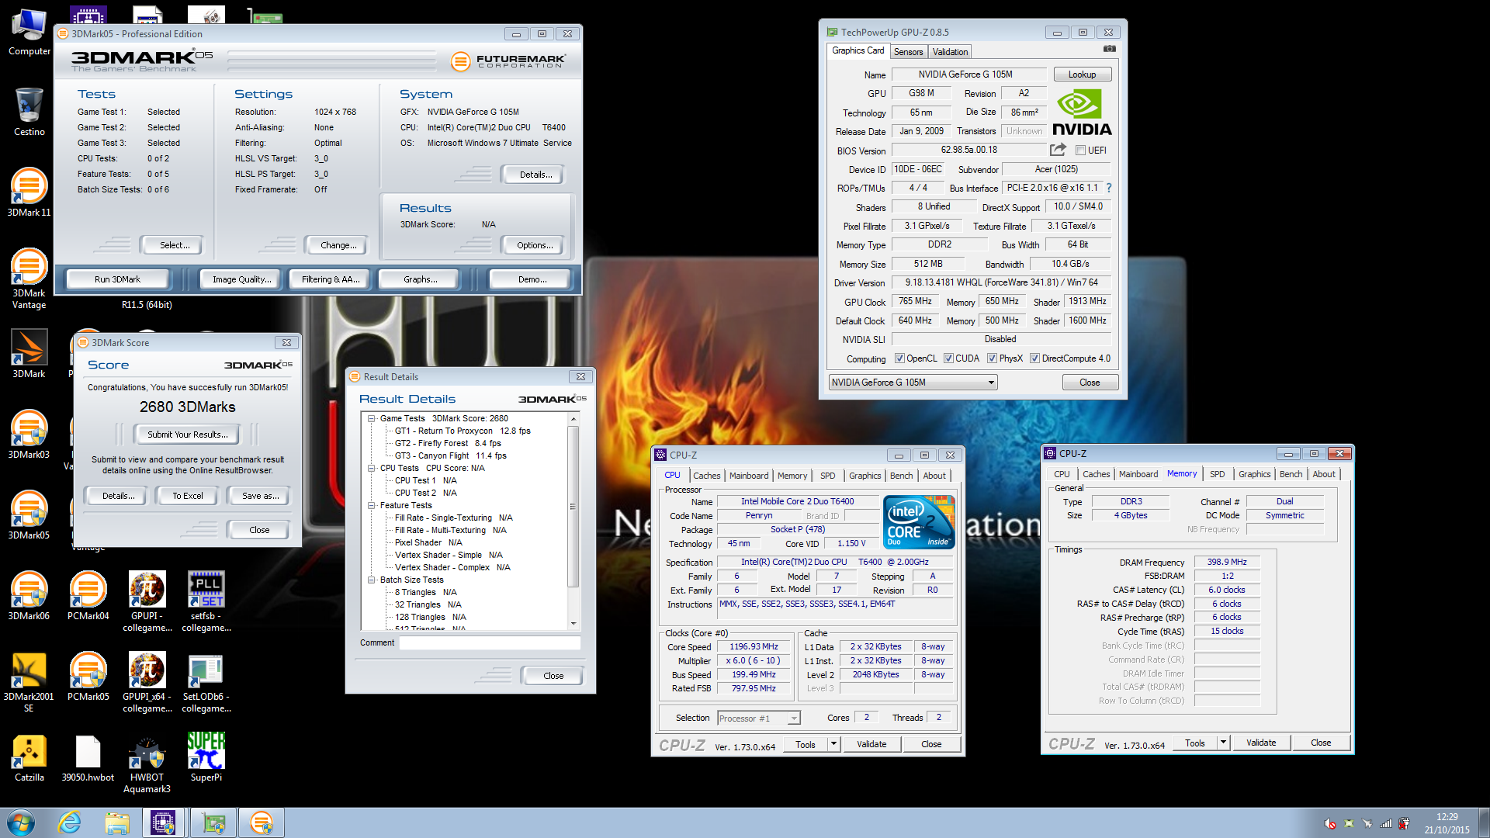
Task: Open the Windows Start menu orb
Action: (x=21, y=822)
